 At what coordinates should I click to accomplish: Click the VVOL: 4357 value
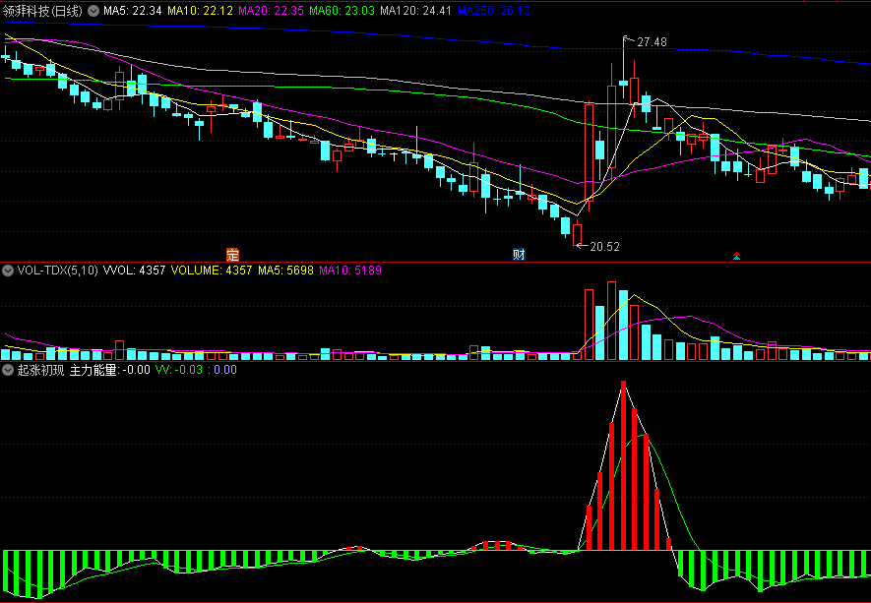coord(134,271)
